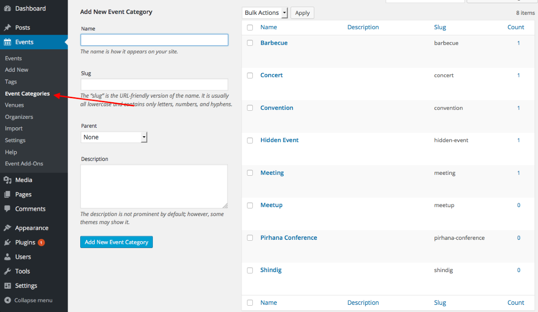Click the Pages icon in sidebar
538x312 pixels.
(8, 195)
